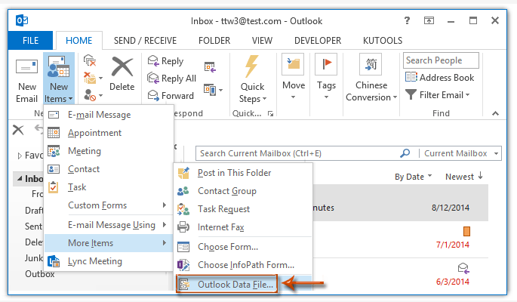The image size is (517, 302).
Task: Select Contact Group in submenu
Action: (243, 191)
